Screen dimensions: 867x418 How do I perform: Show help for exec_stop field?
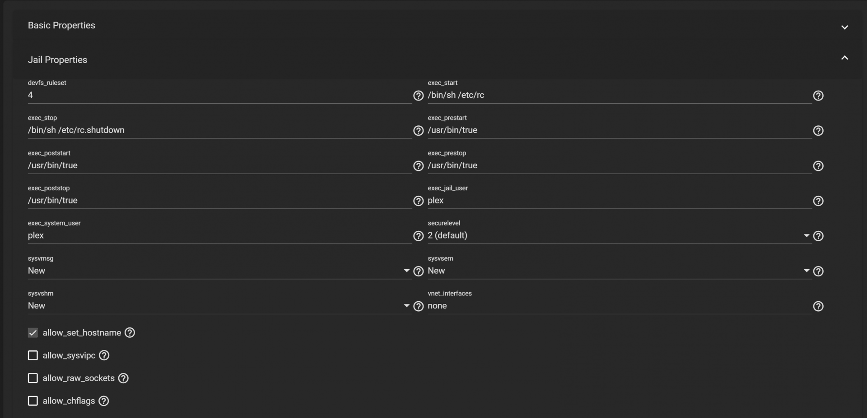418,130
